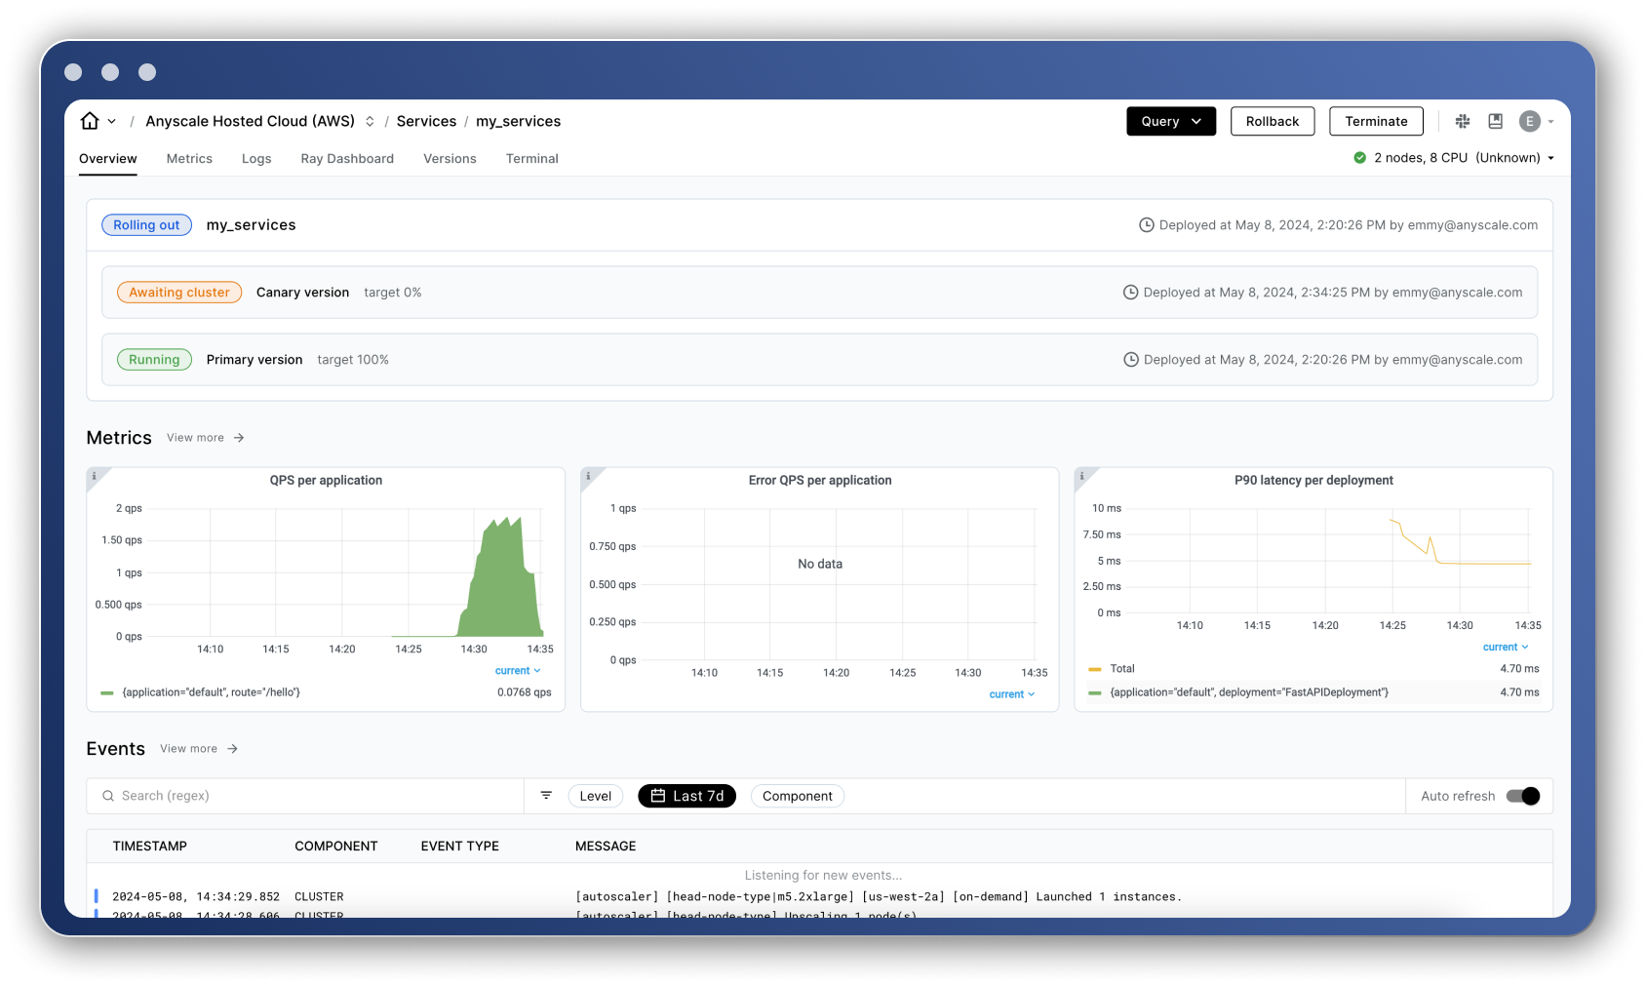Click the green QPS area chart
1646x986 pixels.
(x=501, y=585)
